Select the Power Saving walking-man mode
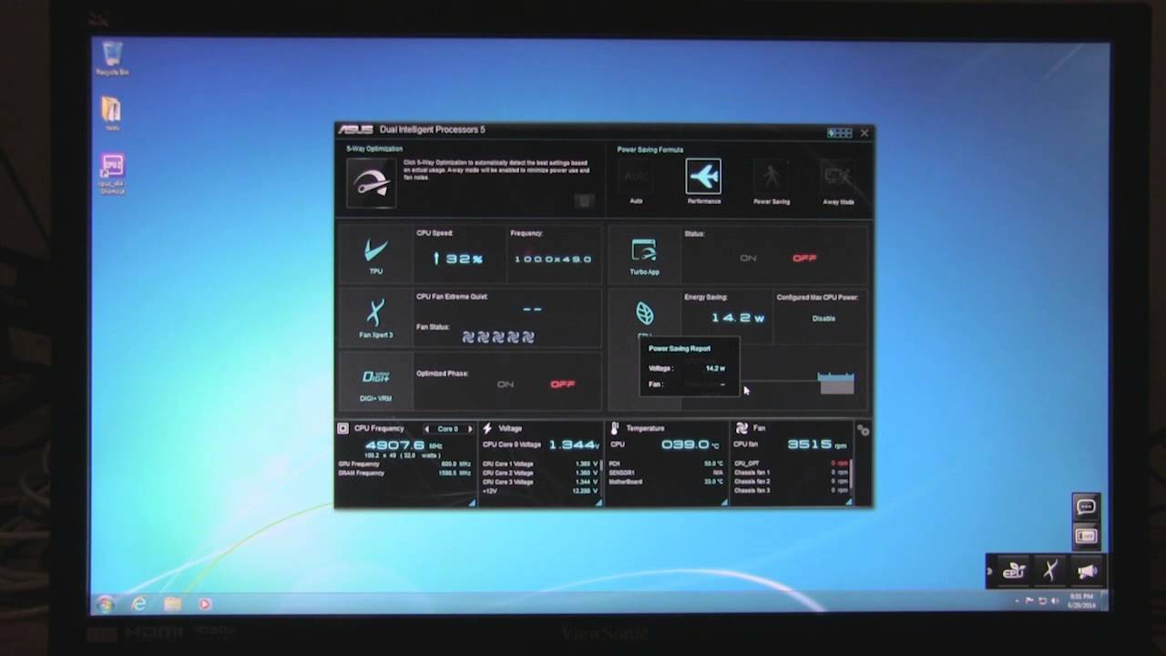1166x656 pixels. tap(771, 177)
